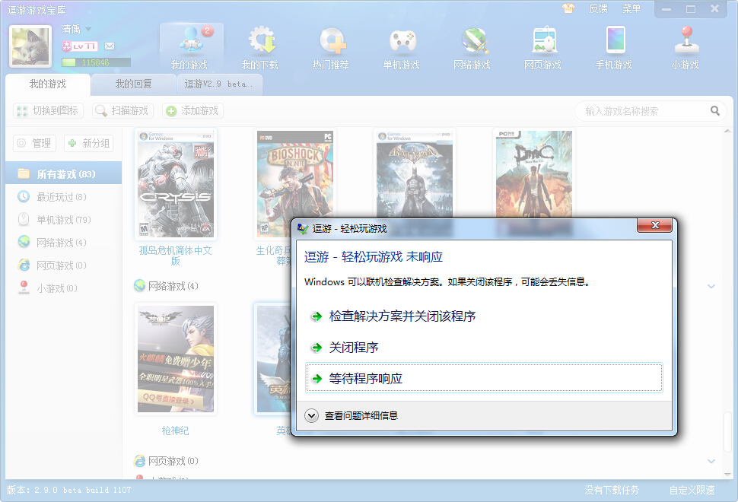
Task: Select 单机游戏 (79) in sidebar
Action: coord(64,219)
